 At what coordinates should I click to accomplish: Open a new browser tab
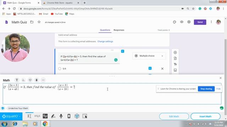coord(84,3)
